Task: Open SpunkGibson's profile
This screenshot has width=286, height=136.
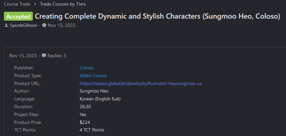Action: click(23, 25)
